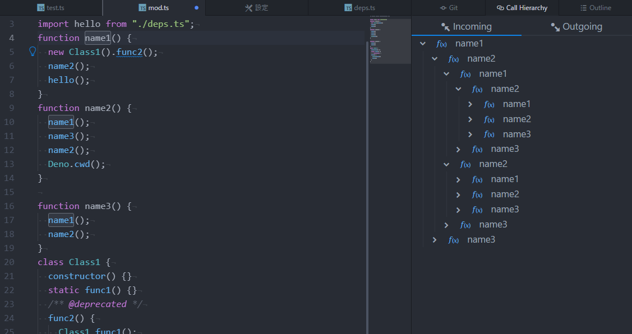Click func1 in static declaration line 22
The width and height of the screenshot is (632, 334).
98,290
